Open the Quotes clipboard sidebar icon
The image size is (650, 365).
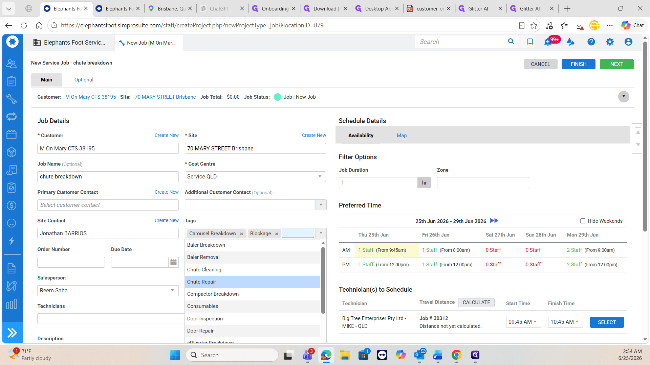point(12,81)
